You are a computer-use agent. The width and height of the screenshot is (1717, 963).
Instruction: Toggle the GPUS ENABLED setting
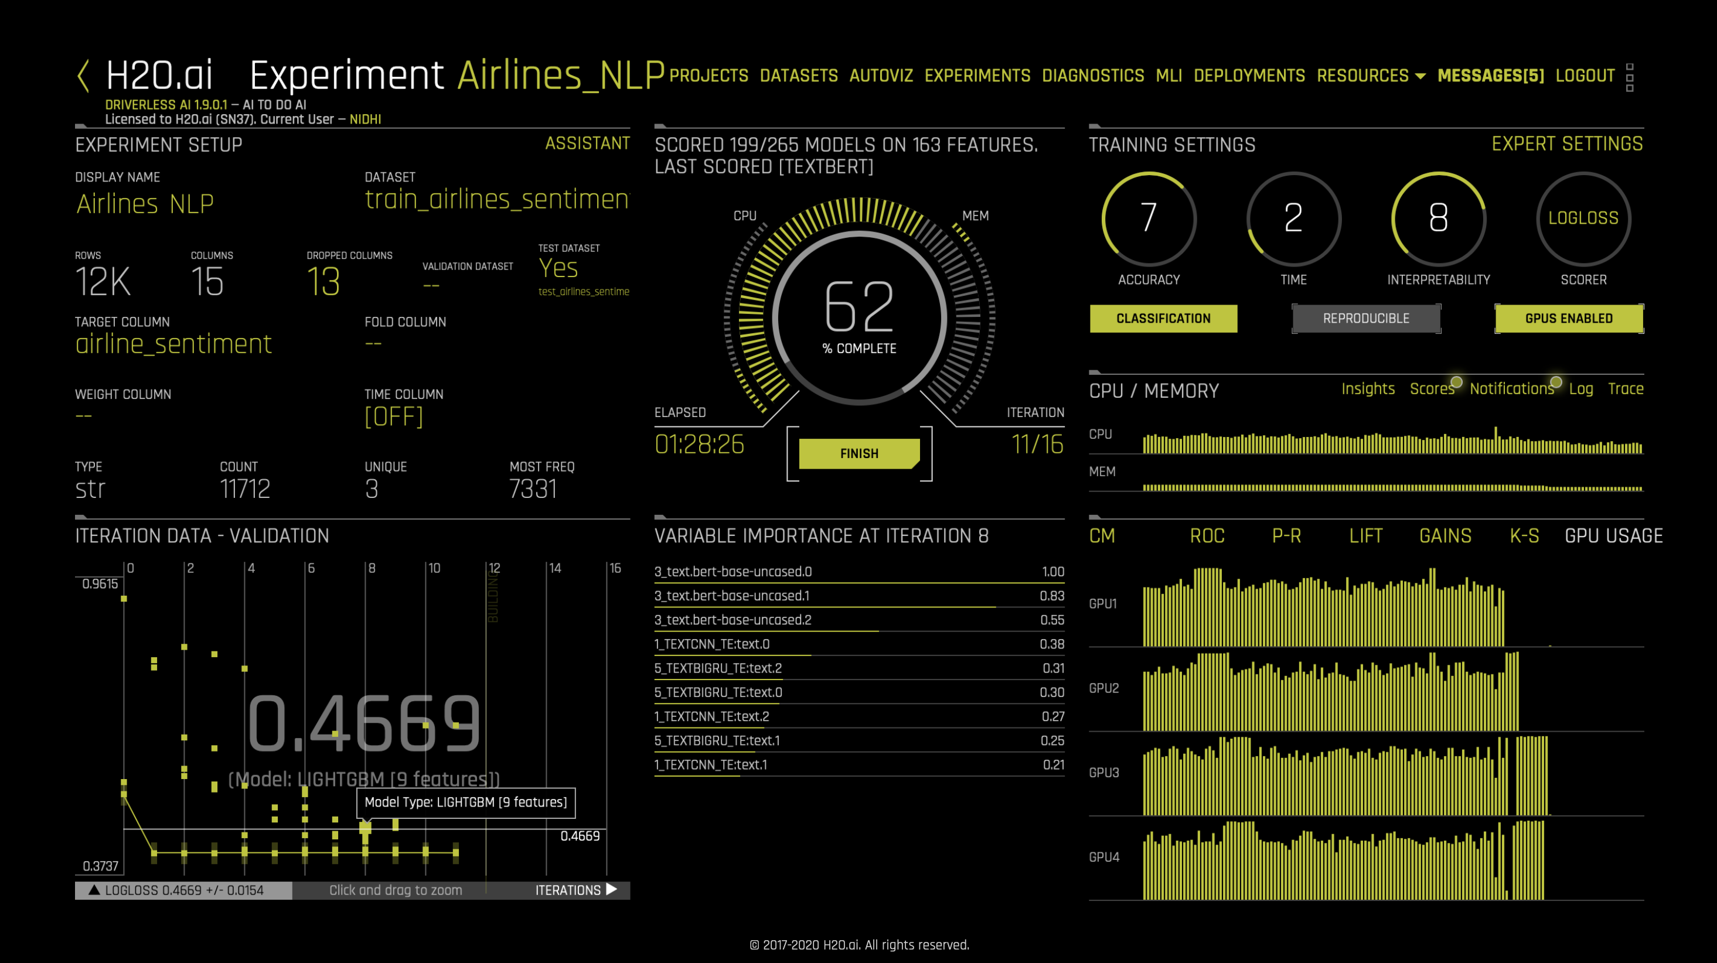click(x=1568, y=319)
